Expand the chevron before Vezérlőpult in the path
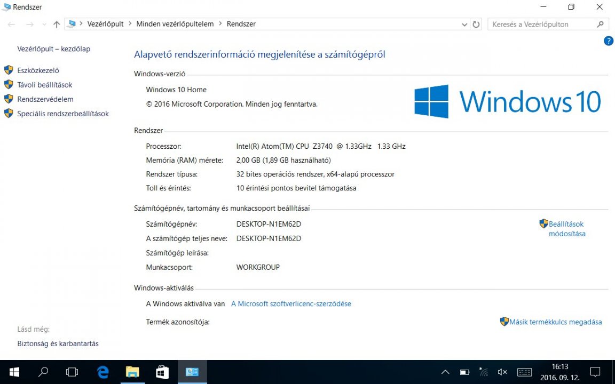615x384 pixels. click(81, 24)
